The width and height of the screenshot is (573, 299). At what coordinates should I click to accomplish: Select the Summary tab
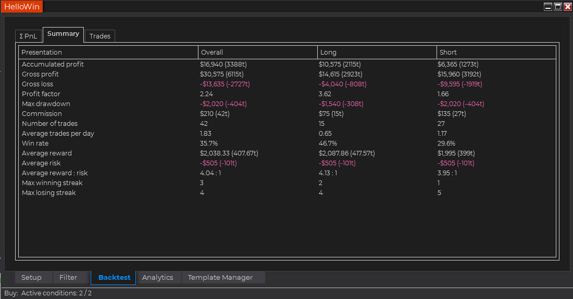(x=63, y=34)
